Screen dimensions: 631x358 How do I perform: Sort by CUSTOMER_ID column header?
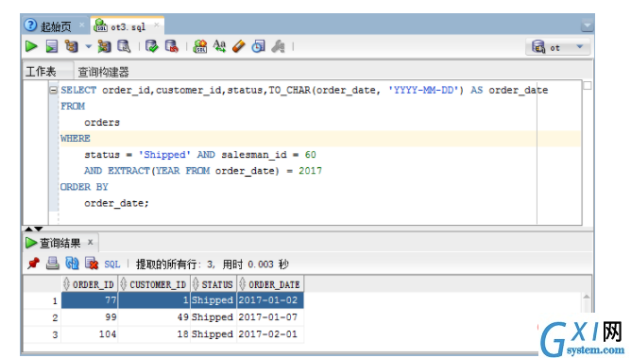pos(154,284)
